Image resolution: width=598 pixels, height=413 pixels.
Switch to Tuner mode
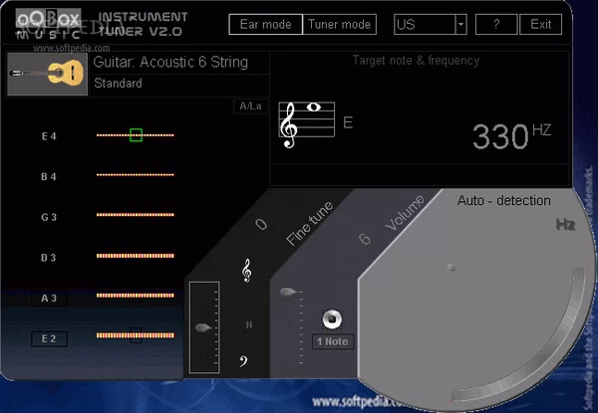tap(340, 24)
